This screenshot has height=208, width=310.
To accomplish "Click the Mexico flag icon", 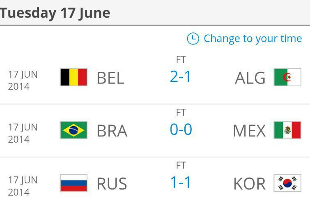I will pyautogui.click(x=287, y=130).
